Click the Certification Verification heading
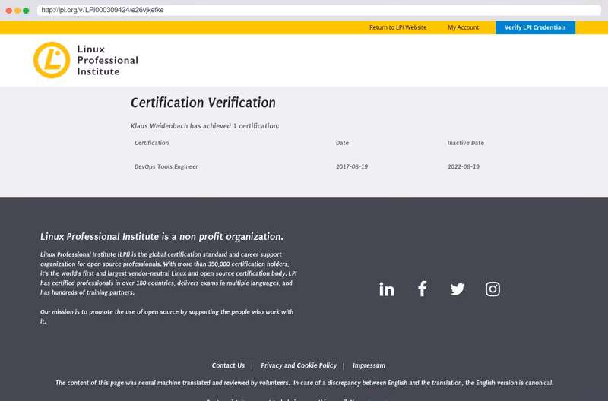The height and width of the screenshot is (401, 608). click(203, 103)
